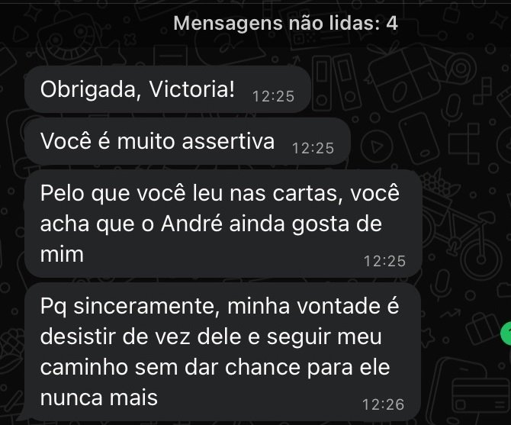Click the word "cartas" in the third message

pyautogui.click(x=307, y=193)
